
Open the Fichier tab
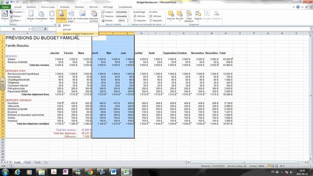(x=5, y=7)
